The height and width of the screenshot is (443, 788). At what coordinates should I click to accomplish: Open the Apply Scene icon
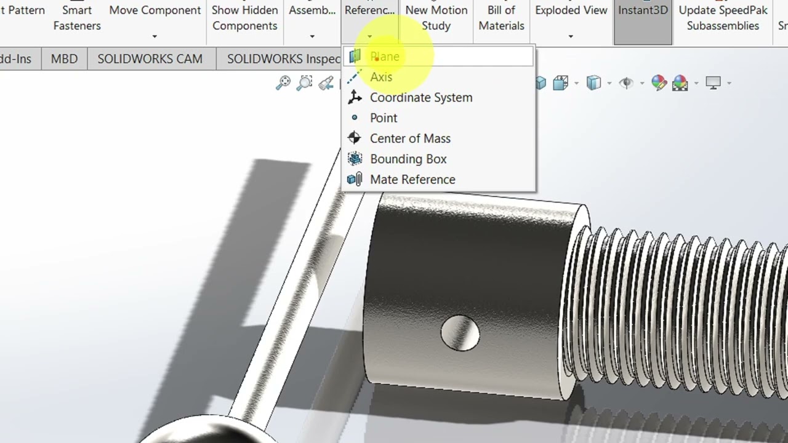point(680,83)
